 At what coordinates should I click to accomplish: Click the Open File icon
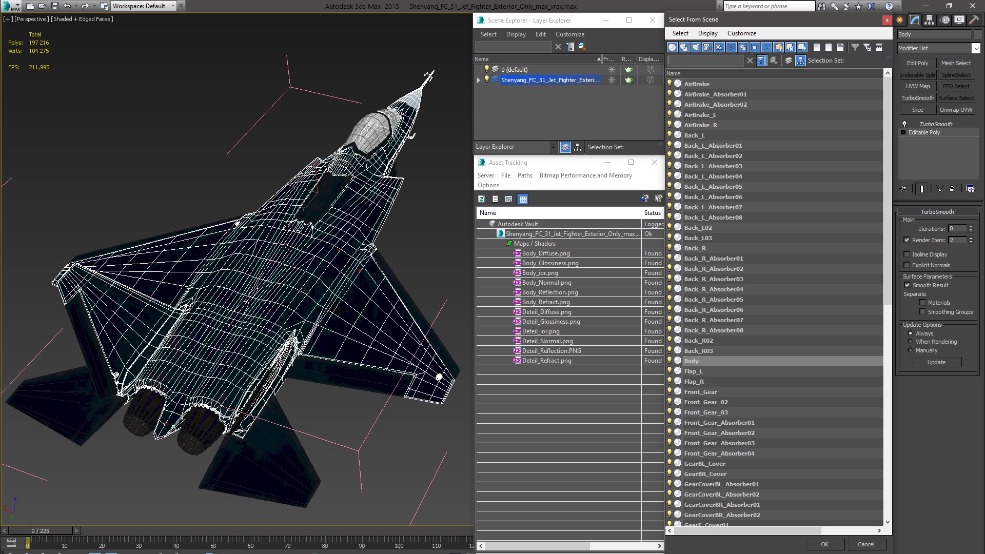point(42,6)
